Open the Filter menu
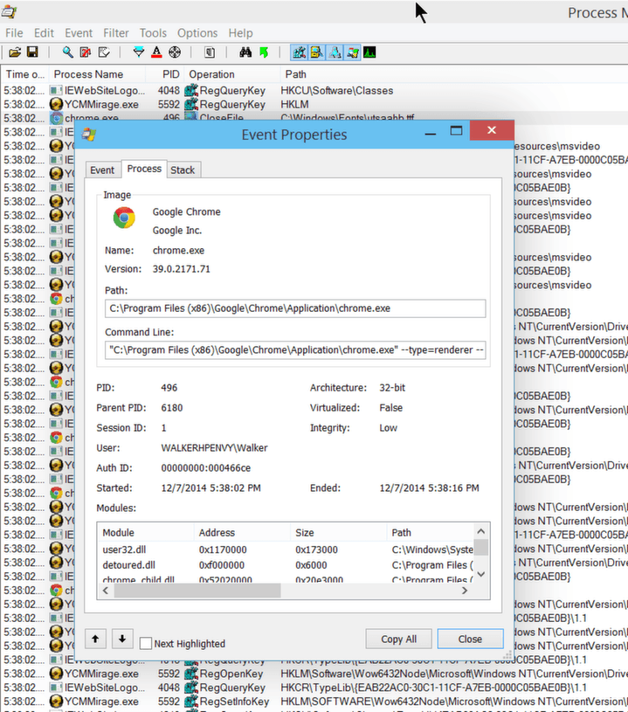This screenshot has width=628, height=712. (x=116, y=33)
